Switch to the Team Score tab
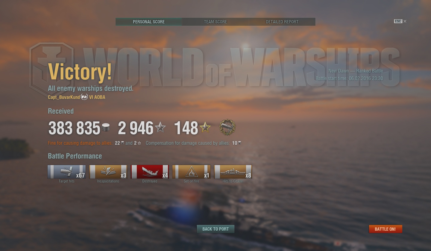Viewport: 431px width, 251px height. pyautogui.click(x=215, y=22)
